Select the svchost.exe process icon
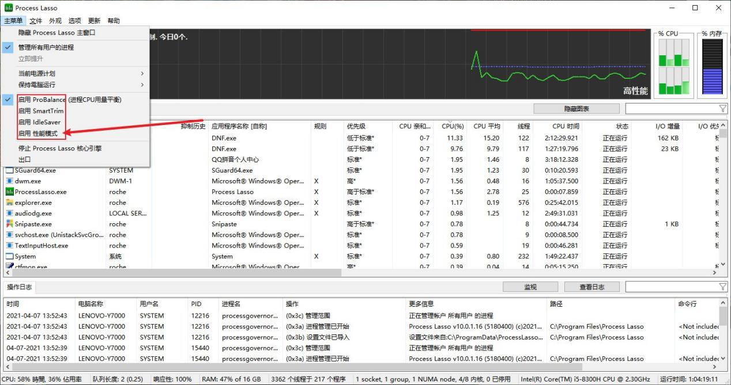This screenshot has height=385, width=731. point(9,235)
